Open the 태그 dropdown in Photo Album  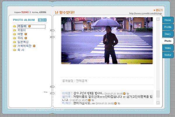point(42,20)
